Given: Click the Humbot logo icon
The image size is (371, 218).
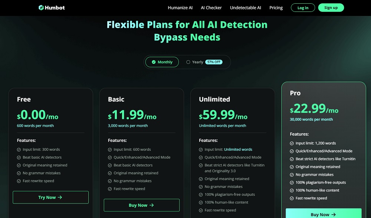Looking at the screenshot, I should pyautogui.click(x=41, y=7).
